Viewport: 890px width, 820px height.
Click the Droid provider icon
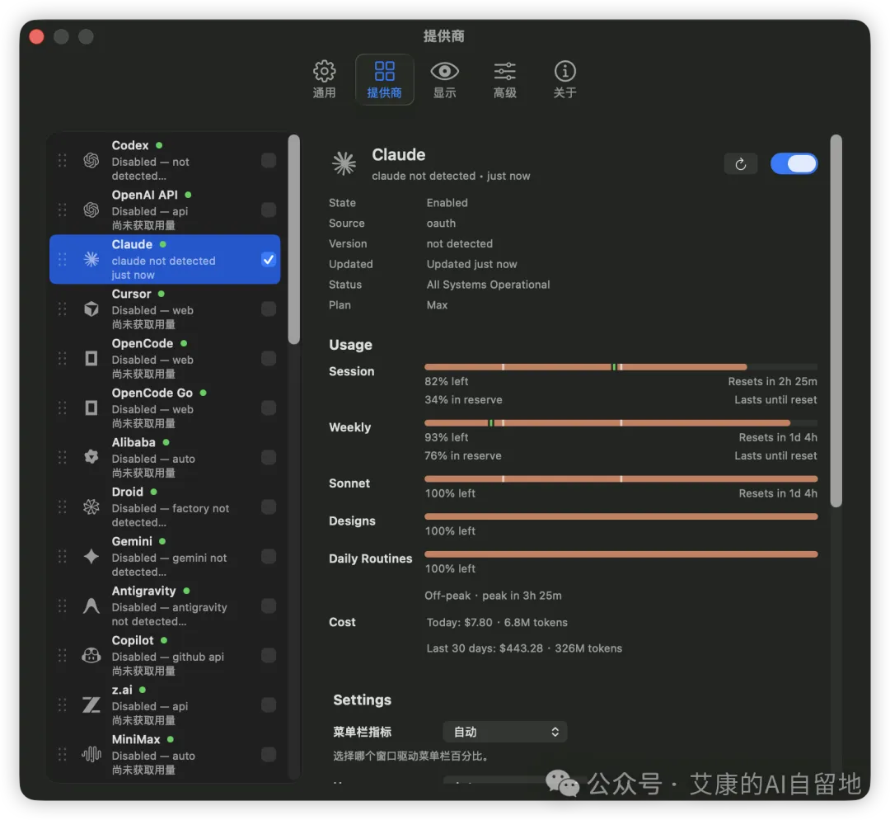[91, 507]
